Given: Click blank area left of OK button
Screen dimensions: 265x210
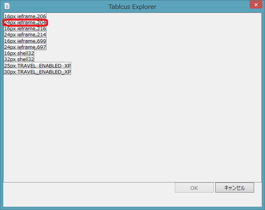Looking at the screenshot, I should click(89, 188).
